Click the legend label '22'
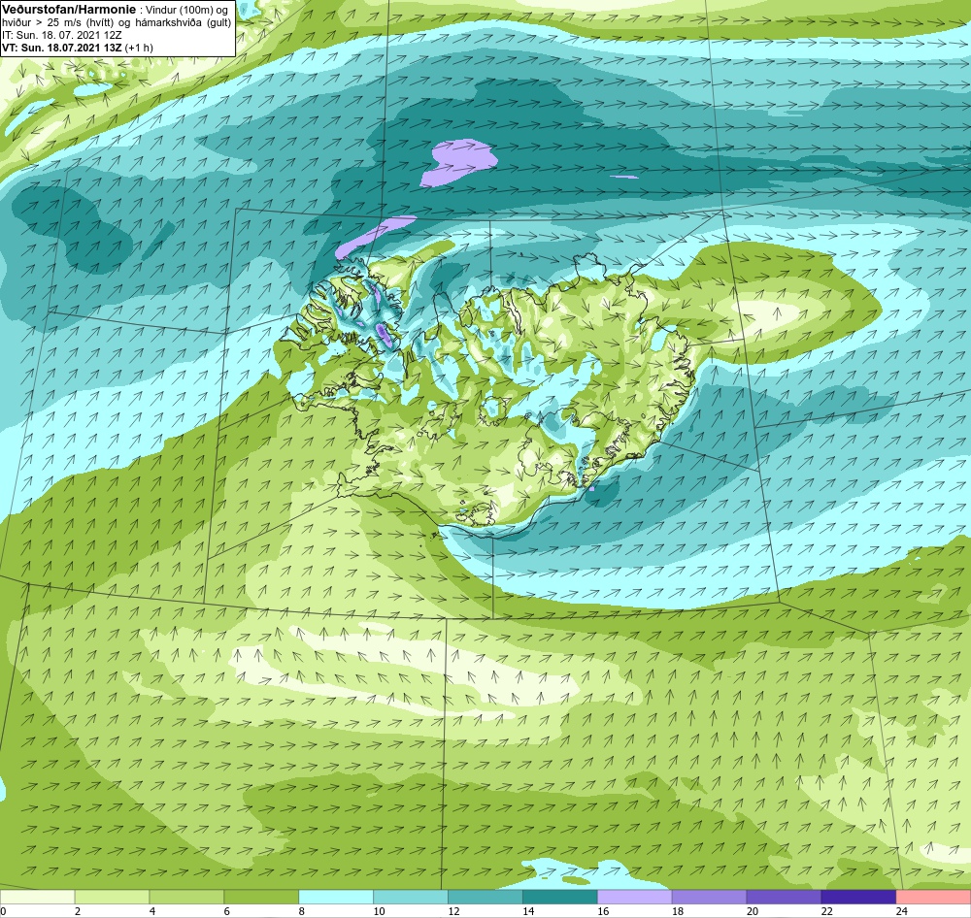 (827, 911)
